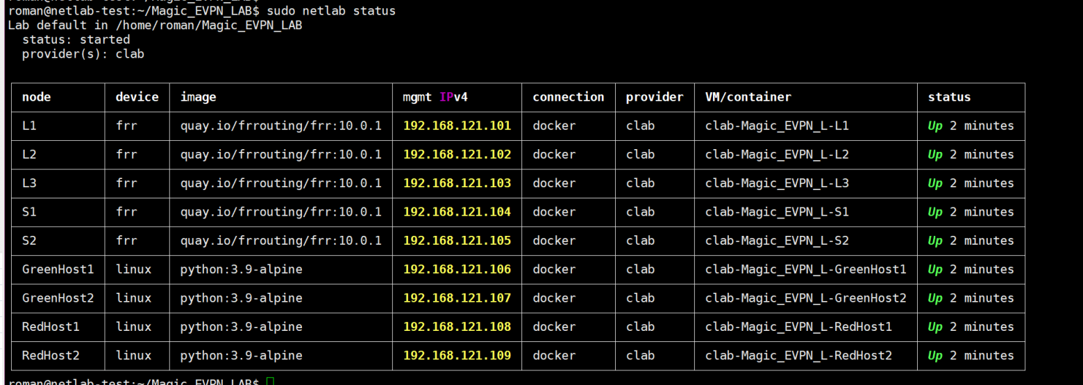Click the 'sudo netlab status' command text
Screen dimensions: 1083x385
[x=331, y=10]
